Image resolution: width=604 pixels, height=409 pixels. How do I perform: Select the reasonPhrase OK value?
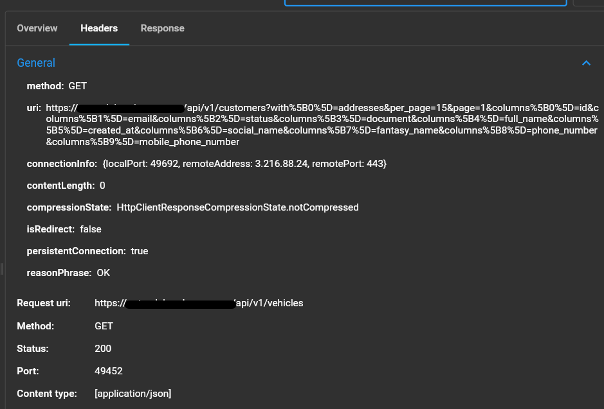coord(103,272)
